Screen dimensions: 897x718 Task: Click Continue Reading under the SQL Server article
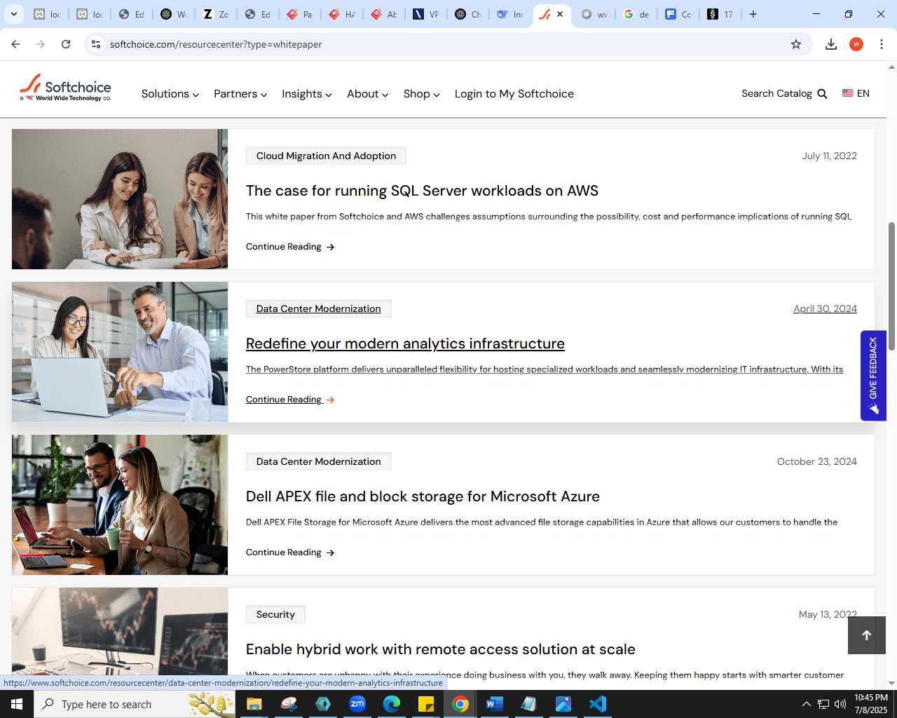290,247
